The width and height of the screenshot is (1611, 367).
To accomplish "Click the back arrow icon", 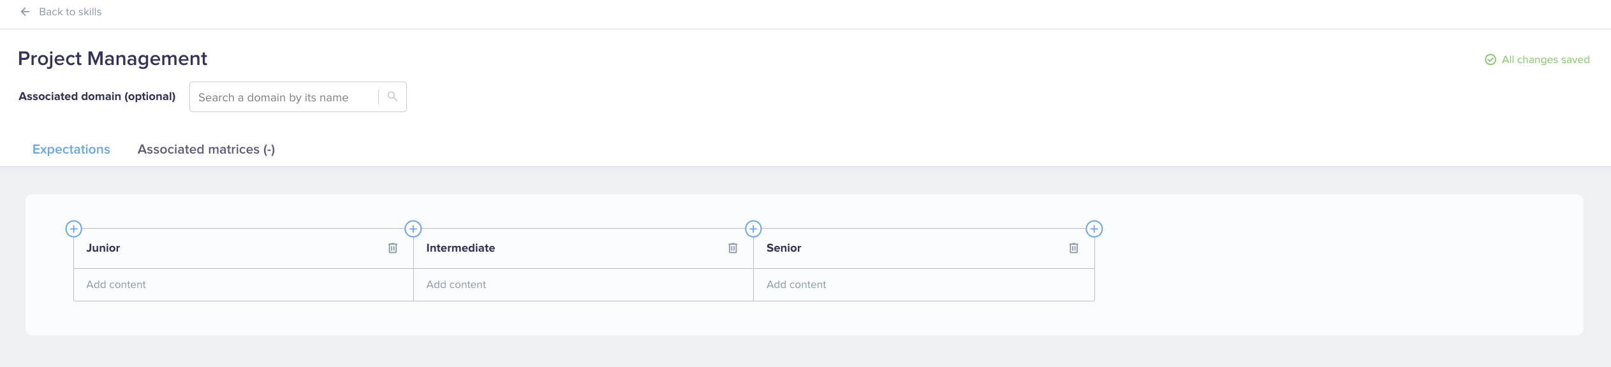I will [26, 11].
